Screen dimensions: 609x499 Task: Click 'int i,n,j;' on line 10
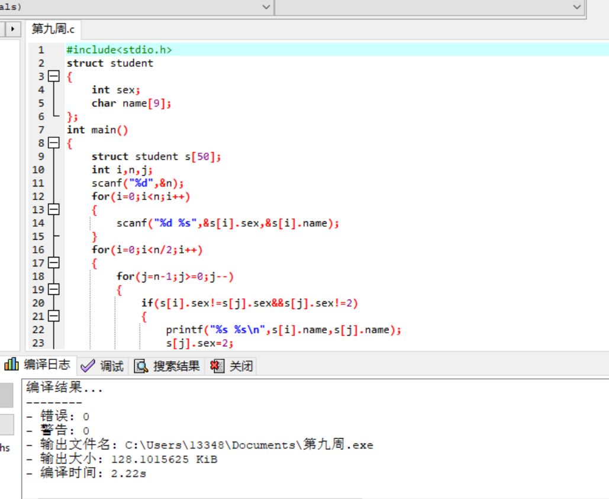pos(122,170)
